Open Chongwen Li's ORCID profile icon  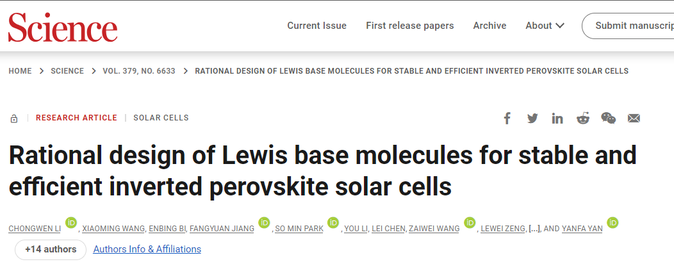click(x=71, y=223)
